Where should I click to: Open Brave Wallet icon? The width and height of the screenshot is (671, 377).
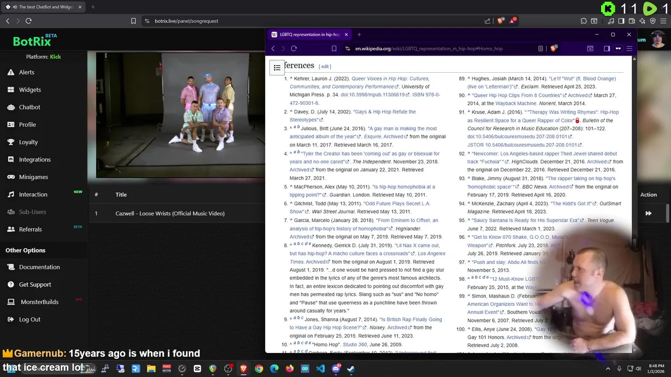632,21
